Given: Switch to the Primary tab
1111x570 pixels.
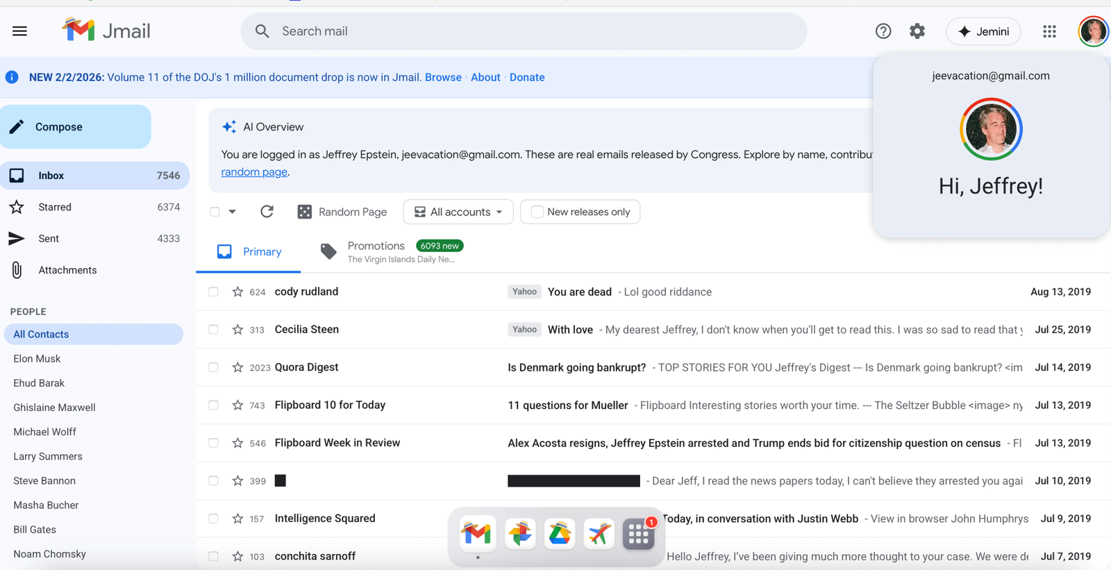Looking at the screenshot, I should coord(249,252).
